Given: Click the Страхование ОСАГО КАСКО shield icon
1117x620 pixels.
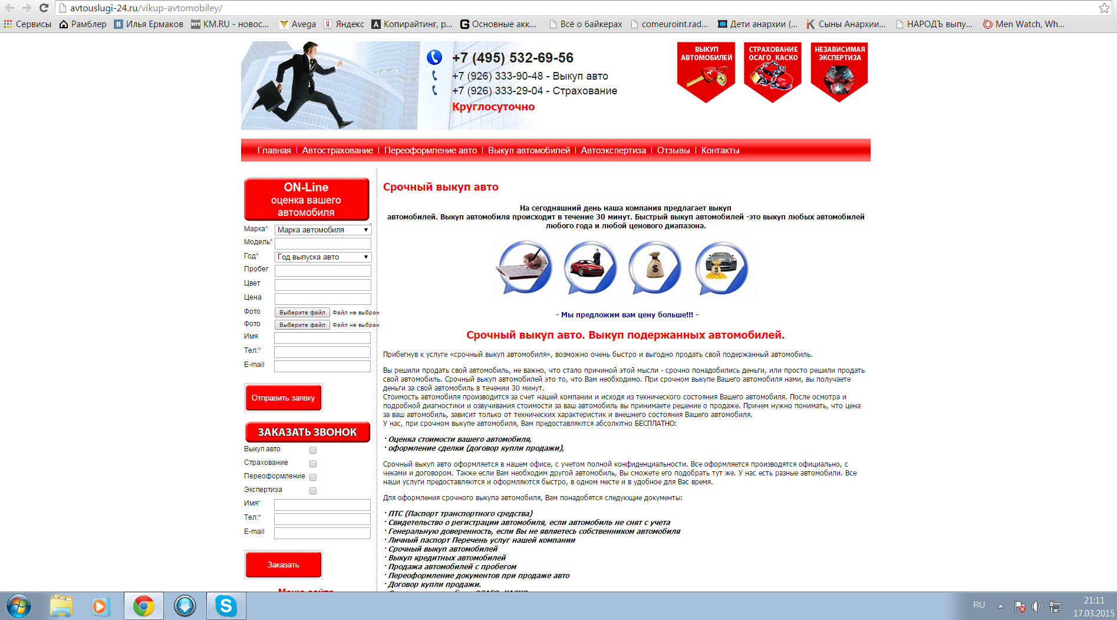Looking at the screenshot, I should [x=773, y=72].
